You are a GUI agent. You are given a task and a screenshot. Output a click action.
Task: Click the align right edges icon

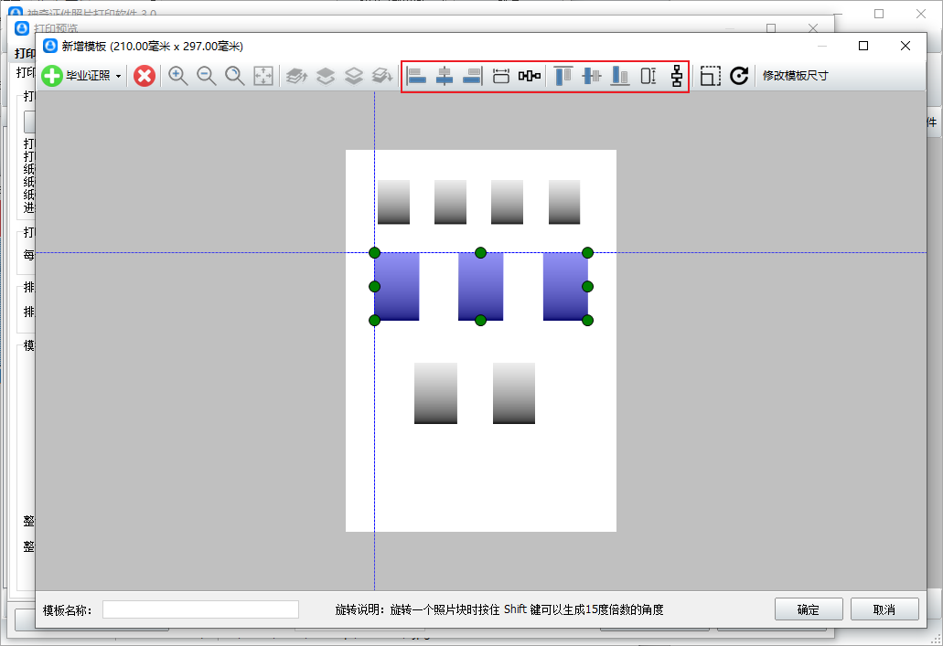click(472, 76)
